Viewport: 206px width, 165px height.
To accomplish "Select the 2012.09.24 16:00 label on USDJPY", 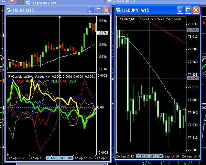I will (x=150, y=156).
